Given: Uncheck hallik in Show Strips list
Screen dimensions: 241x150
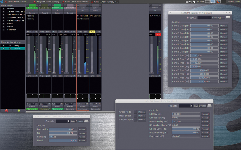Looking at the screenshot, I should pos(3,24).
